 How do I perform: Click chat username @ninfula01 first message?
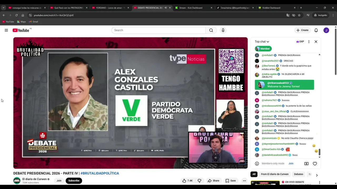coord(267,55)
